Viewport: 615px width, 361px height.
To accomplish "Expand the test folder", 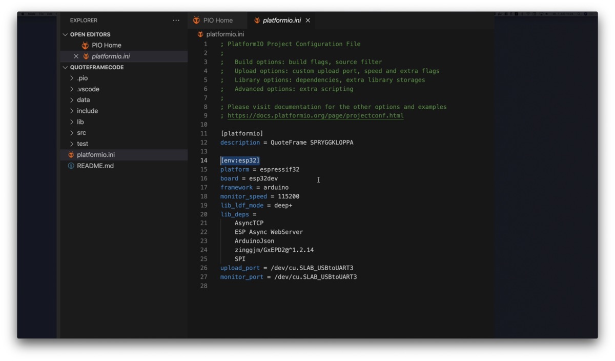I will [72, 144].
